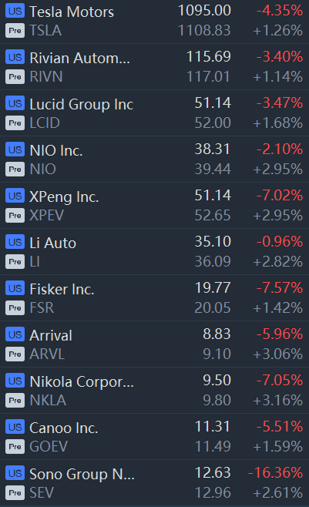Screen dimensions: 309x507
Task: Select the Canoo Inc. listing
Action: tap(154, 437)
